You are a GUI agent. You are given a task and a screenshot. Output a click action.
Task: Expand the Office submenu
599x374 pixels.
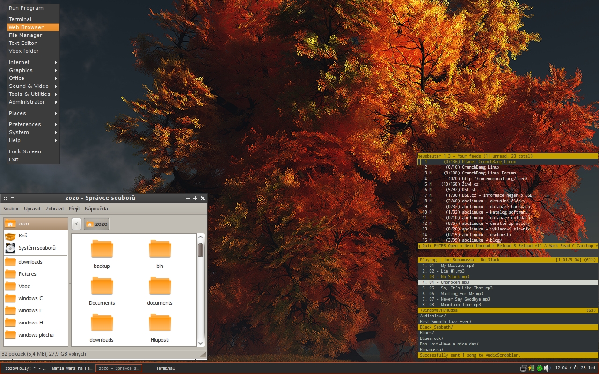[33, 78]
